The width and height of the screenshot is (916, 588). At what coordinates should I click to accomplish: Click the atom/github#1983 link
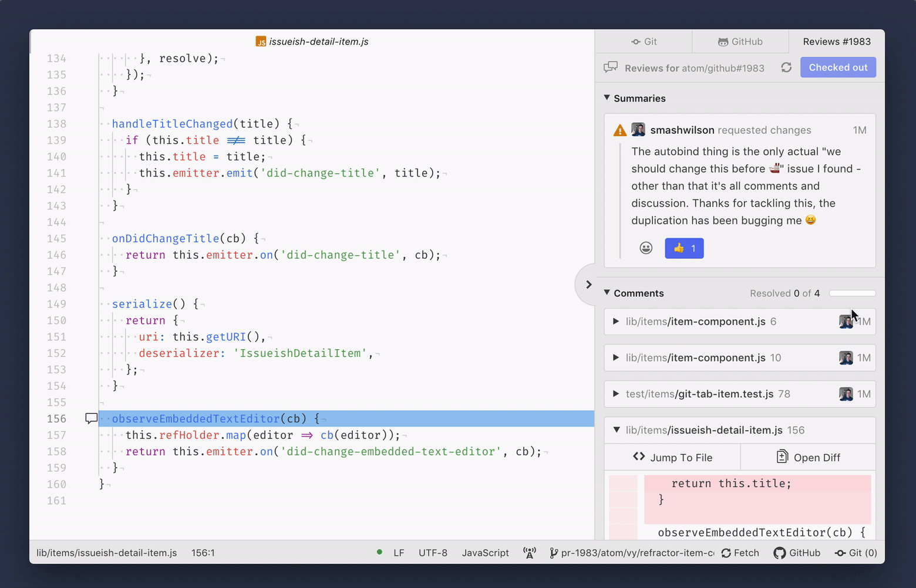(x=723, y=68)
